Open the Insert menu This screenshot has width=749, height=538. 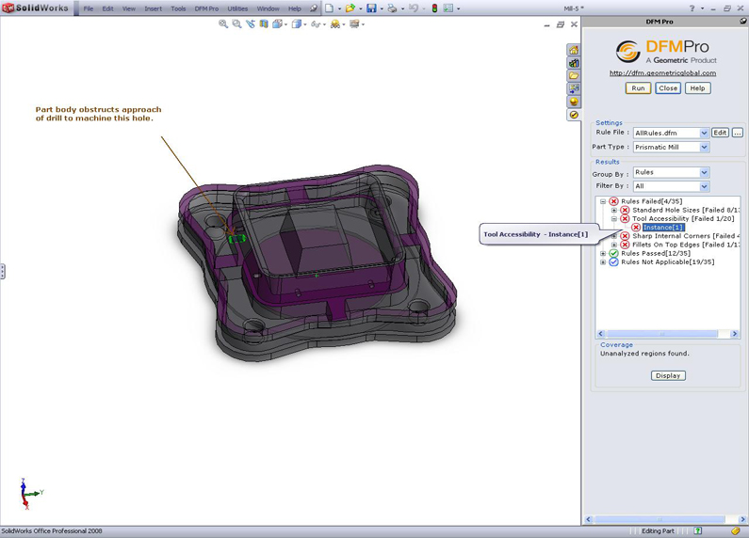click(153, 8)
